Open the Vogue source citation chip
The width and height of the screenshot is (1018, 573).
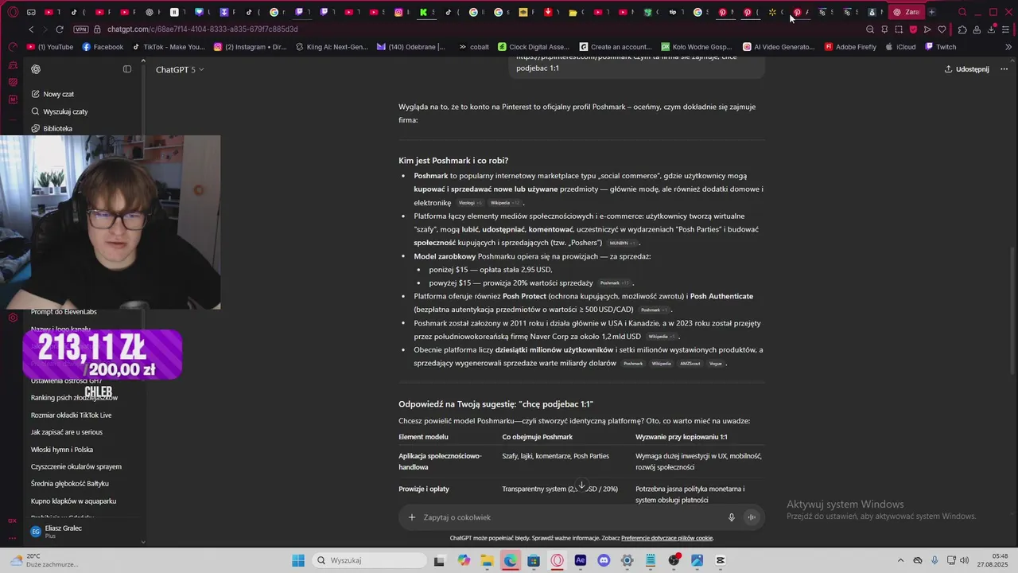716,364
